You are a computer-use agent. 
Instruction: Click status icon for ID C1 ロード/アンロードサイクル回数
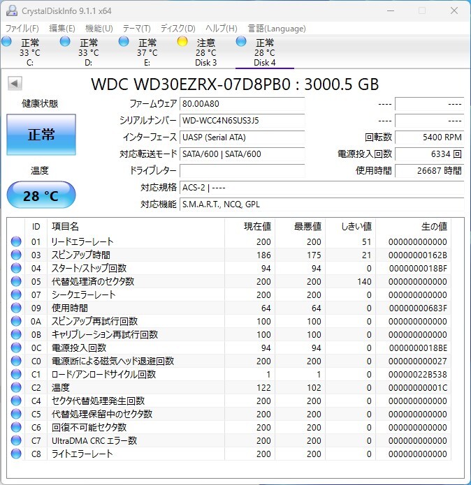point(16,374)
